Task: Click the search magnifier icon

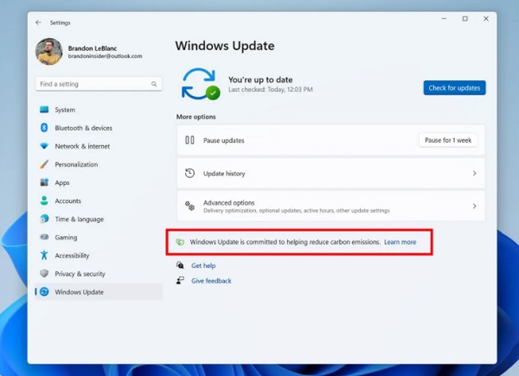Action: coord(155,84)
